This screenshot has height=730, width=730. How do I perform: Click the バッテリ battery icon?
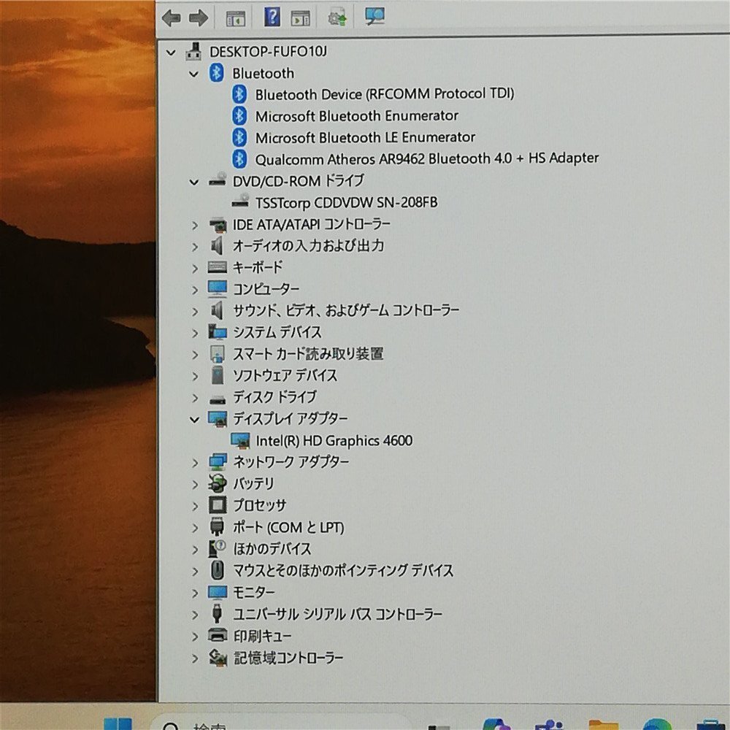coord(218,483)
